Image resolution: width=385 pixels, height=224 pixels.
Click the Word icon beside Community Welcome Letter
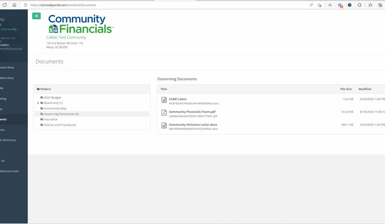tap(164, 125)
